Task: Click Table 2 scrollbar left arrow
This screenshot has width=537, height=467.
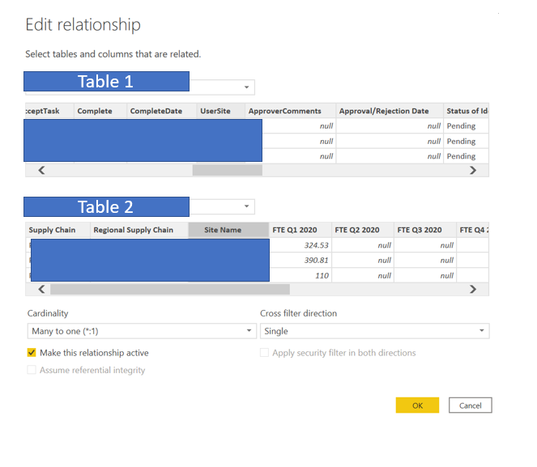Action: pyautogui.click(x=41, y=290)
